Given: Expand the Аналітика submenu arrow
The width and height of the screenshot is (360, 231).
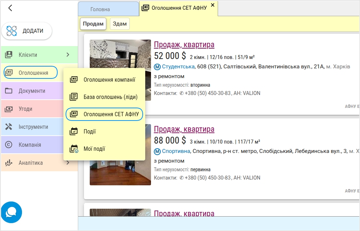Looking at the screenshot, I should [68, 163].
